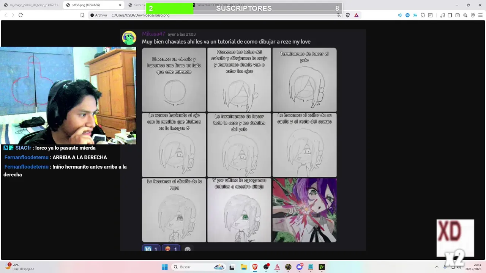The image size is (486, 273).
Task: Click chat user SIACfr's name
Action: pyautogui.click(x=23, y=148)
